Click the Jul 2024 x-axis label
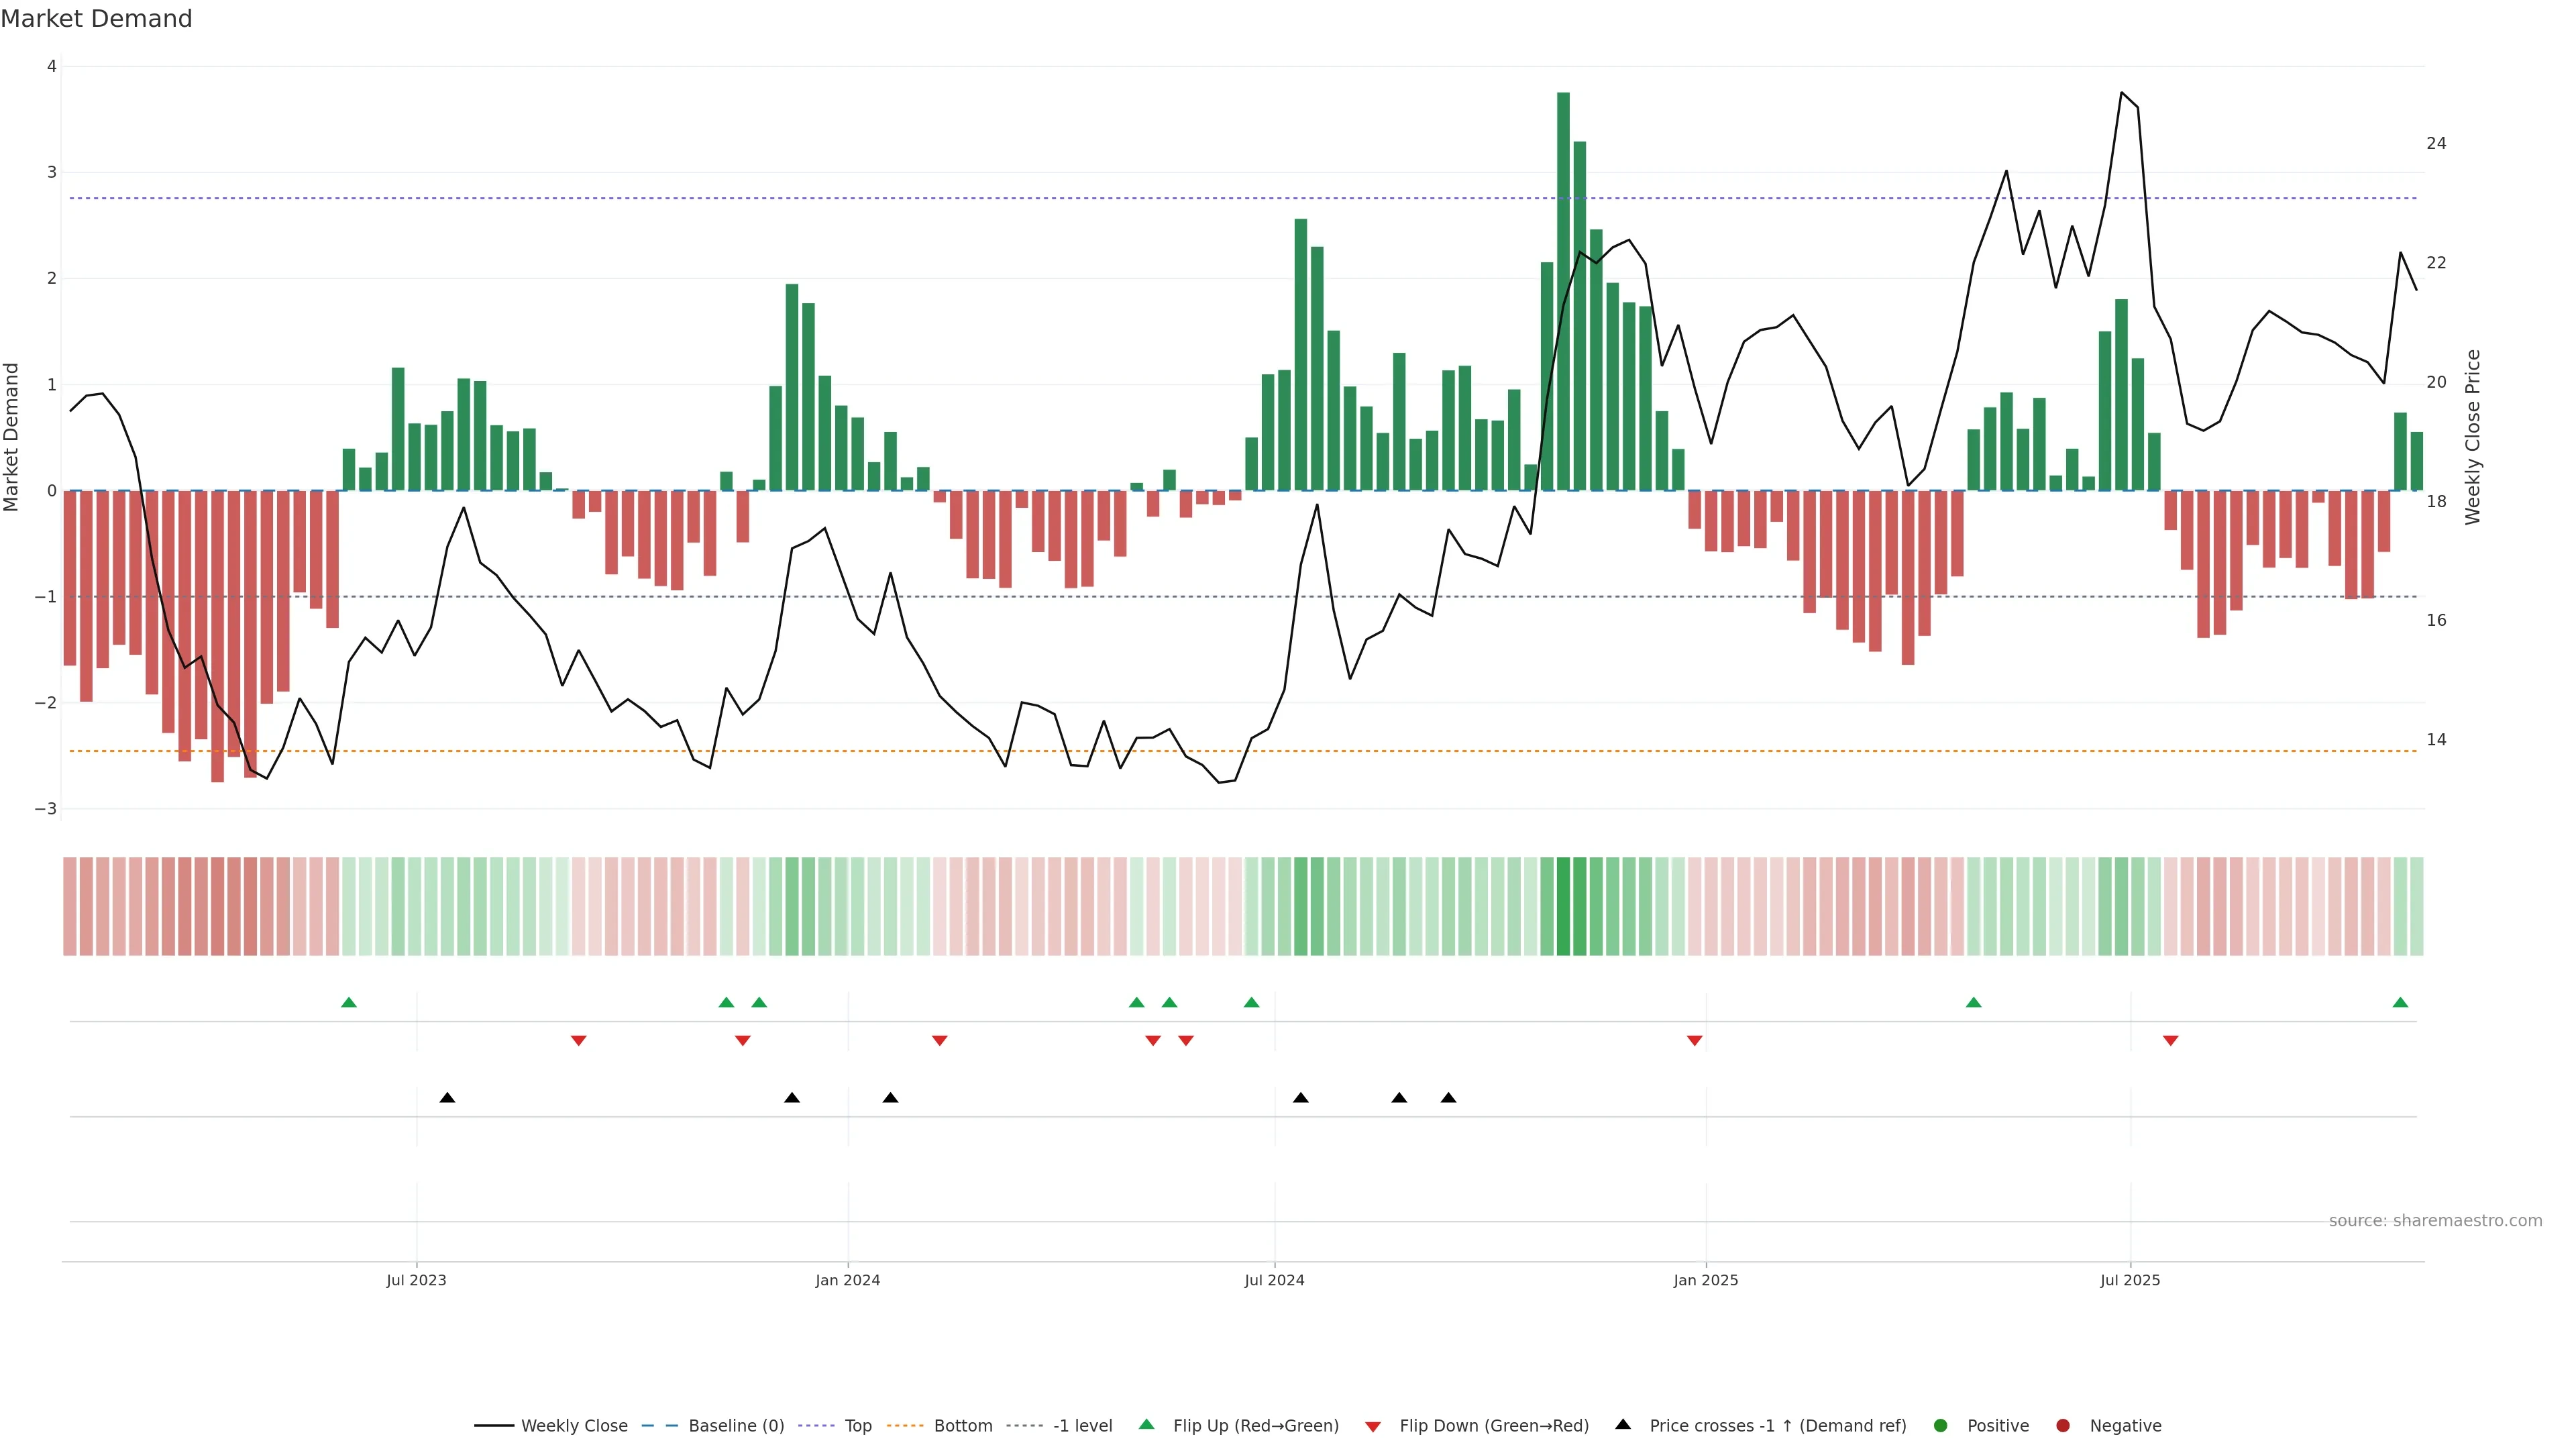This screenshot has width=2576, height=1449. [1274, 1280]
